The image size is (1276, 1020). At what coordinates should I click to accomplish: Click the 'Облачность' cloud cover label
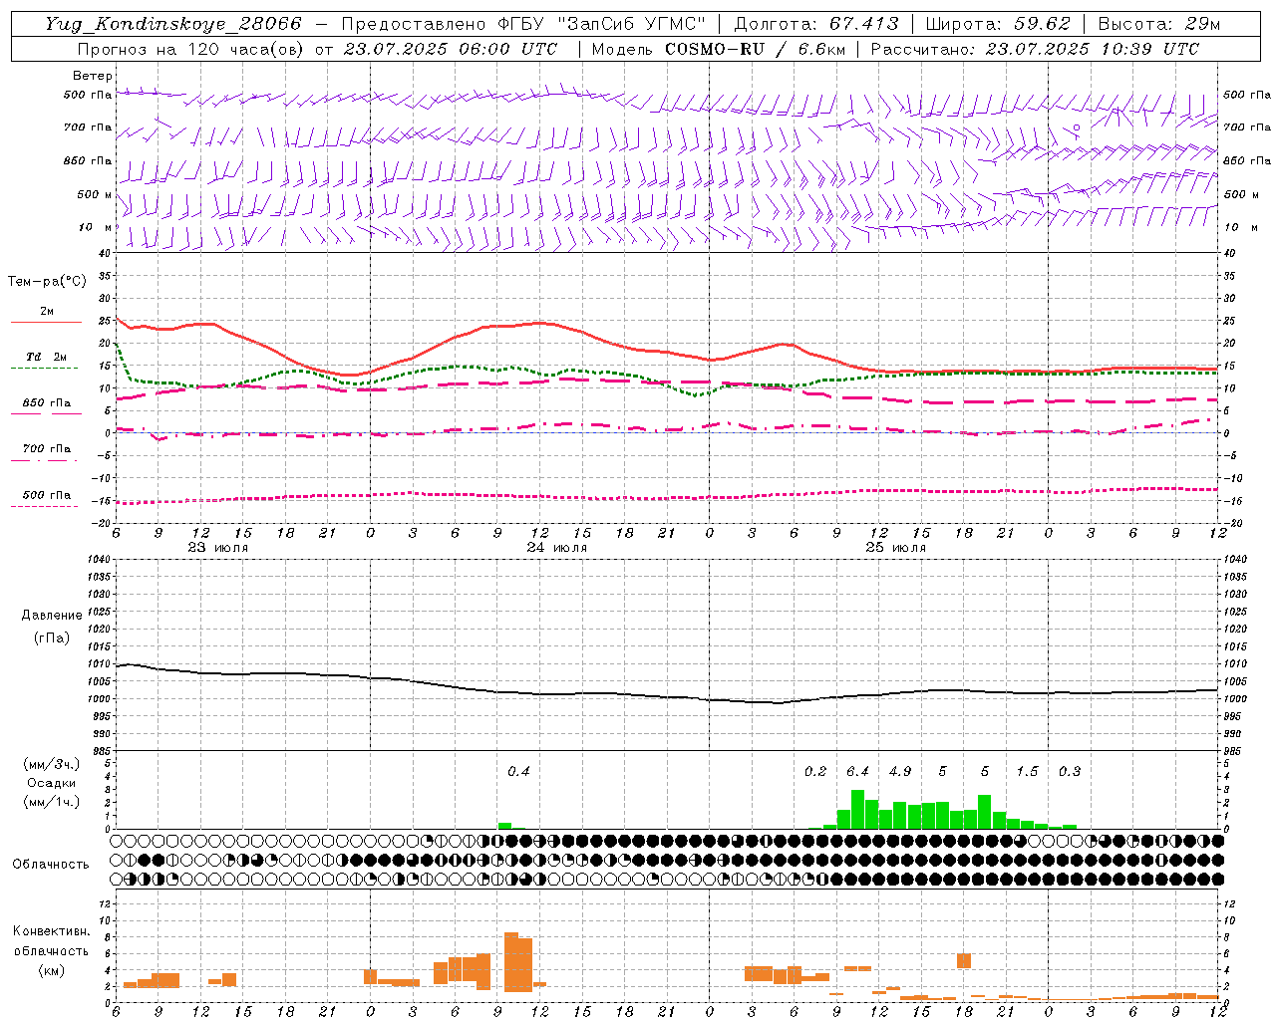(51, 865)
